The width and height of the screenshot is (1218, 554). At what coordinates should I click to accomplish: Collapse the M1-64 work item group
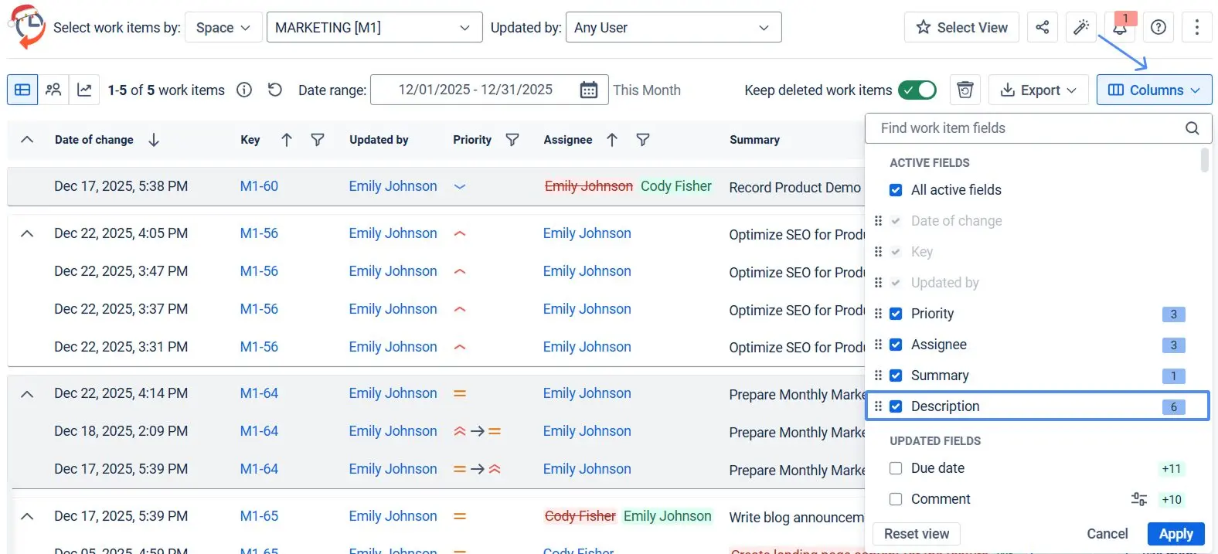click(x=27, y=394)
